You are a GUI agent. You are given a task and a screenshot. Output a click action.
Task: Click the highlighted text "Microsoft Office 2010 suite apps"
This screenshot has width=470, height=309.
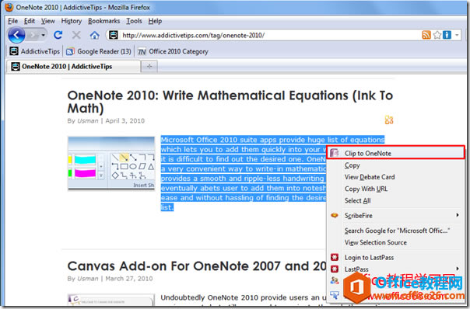tap(218, 140)
